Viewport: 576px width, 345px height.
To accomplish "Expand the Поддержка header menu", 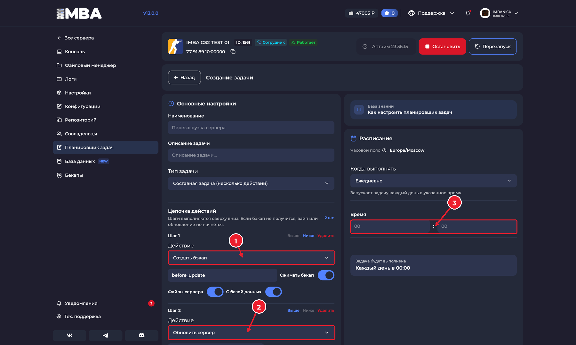I will click(x=431, y=13).
